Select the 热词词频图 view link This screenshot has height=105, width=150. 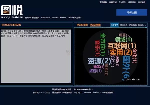[x=95, y=25]
